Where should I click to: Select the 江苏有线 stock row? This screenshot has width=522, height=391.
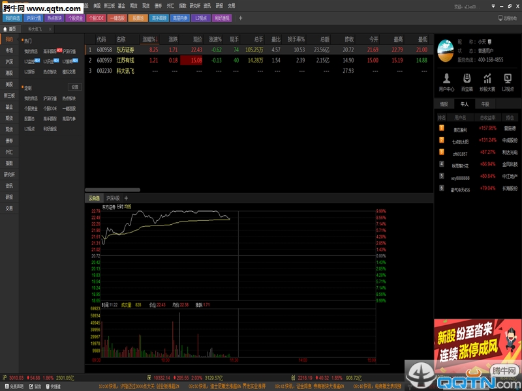coord(259,60)
